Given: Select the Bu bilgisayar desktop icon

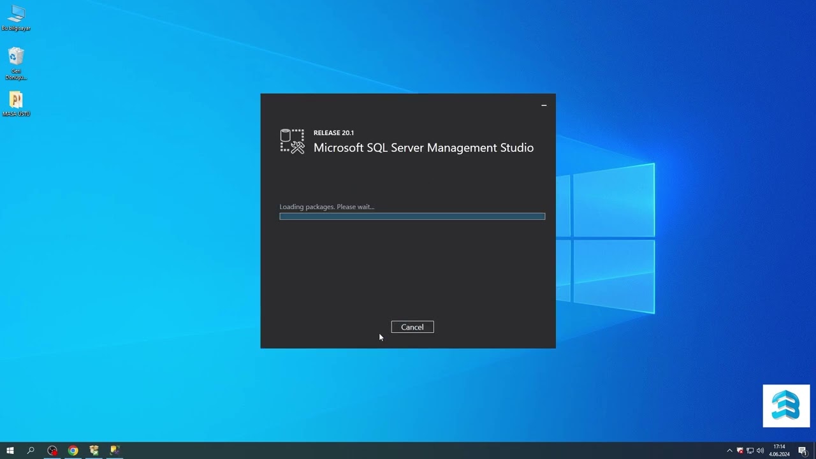Looking at the screenshot, I should coord(16,18).
